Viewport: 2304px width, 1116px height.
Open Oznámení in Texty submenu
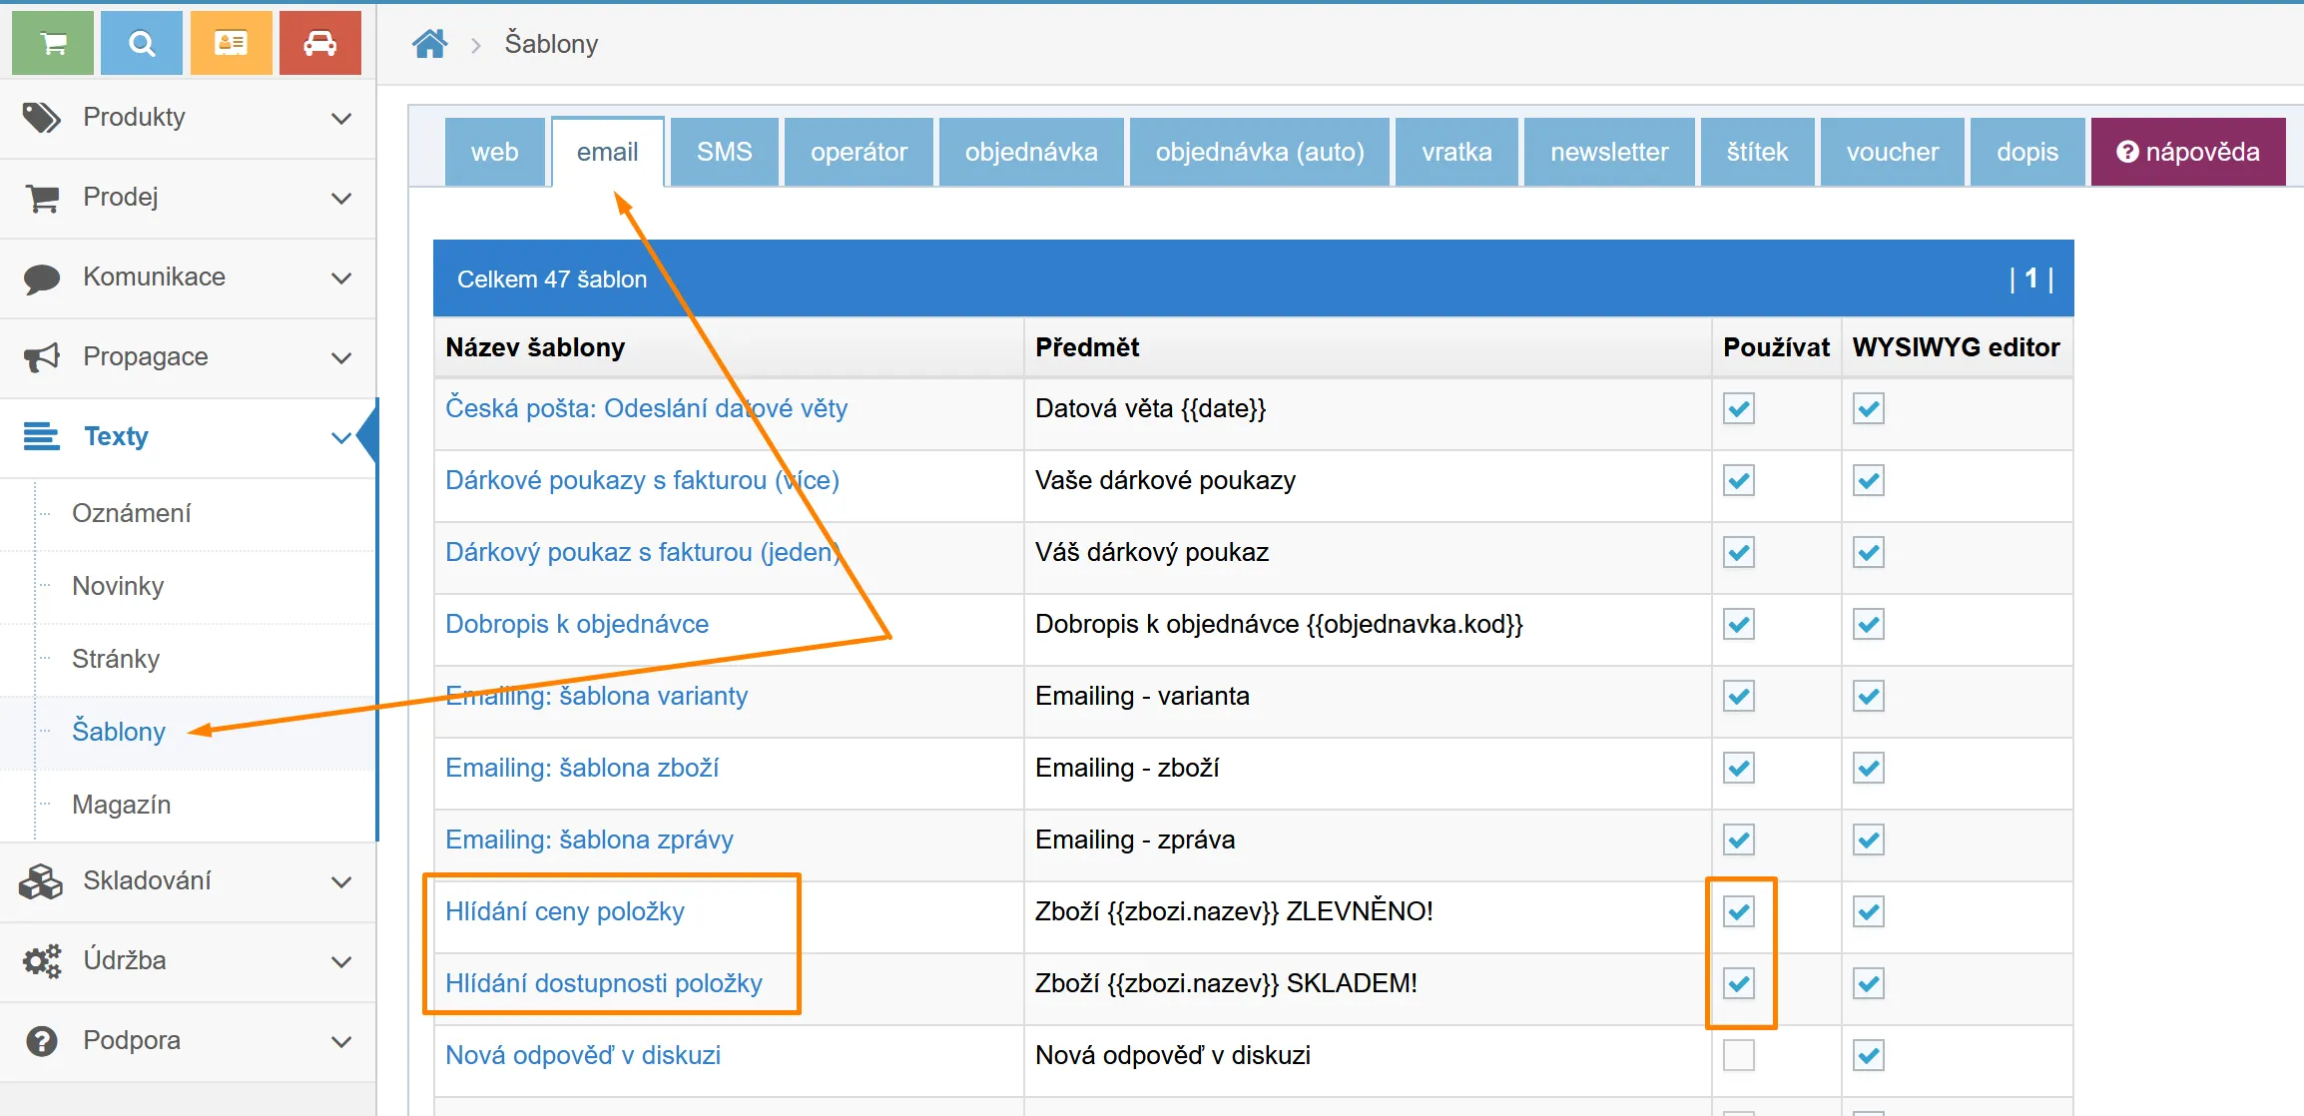131,513
